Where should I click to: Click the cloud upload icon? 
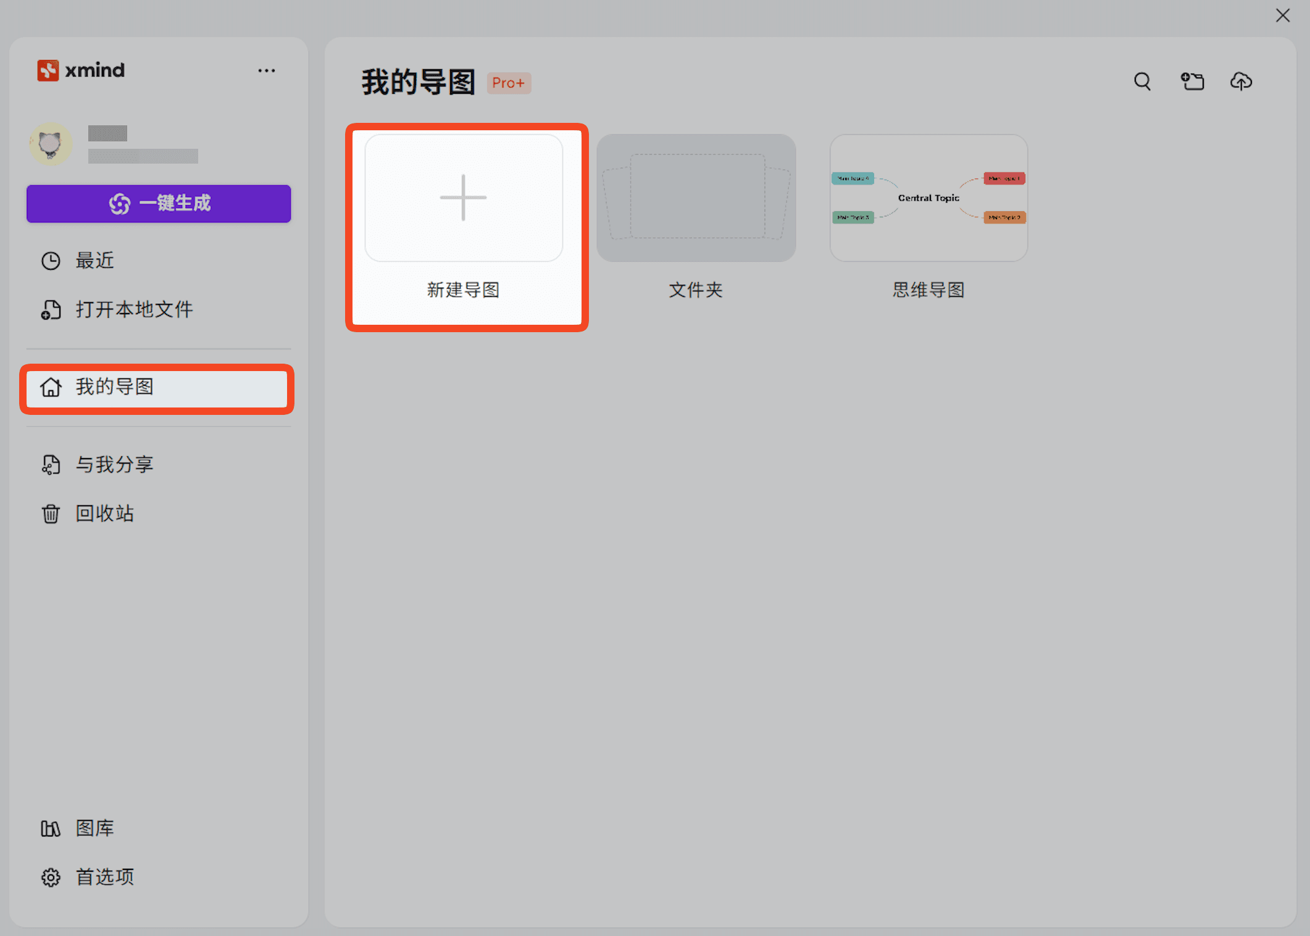pyautogui.click(x=1241, y=81)
